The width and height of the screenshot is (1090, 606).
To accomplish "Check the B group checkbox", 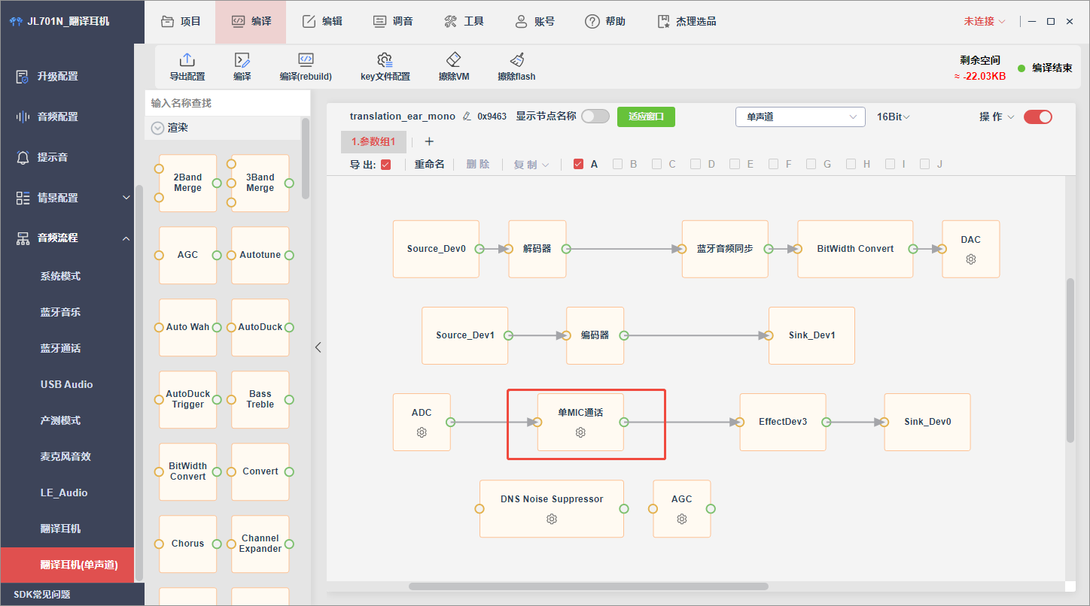I will [617, 164].
